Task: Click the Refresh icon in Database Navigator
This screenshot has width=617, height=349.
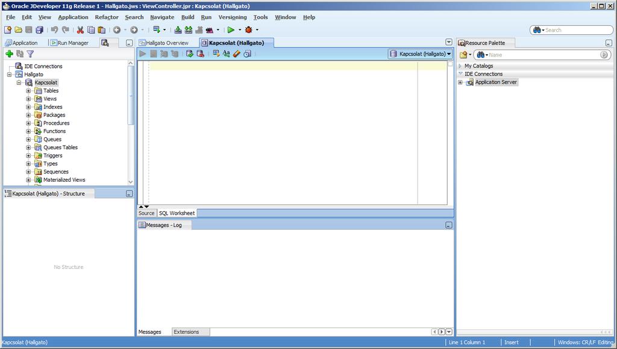Action: click(20, 54)
